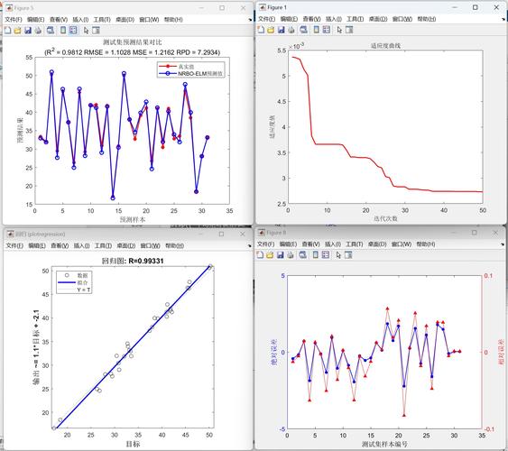Click New Figure icon in Figure 1
508x451 pixels.
(261, 30)
